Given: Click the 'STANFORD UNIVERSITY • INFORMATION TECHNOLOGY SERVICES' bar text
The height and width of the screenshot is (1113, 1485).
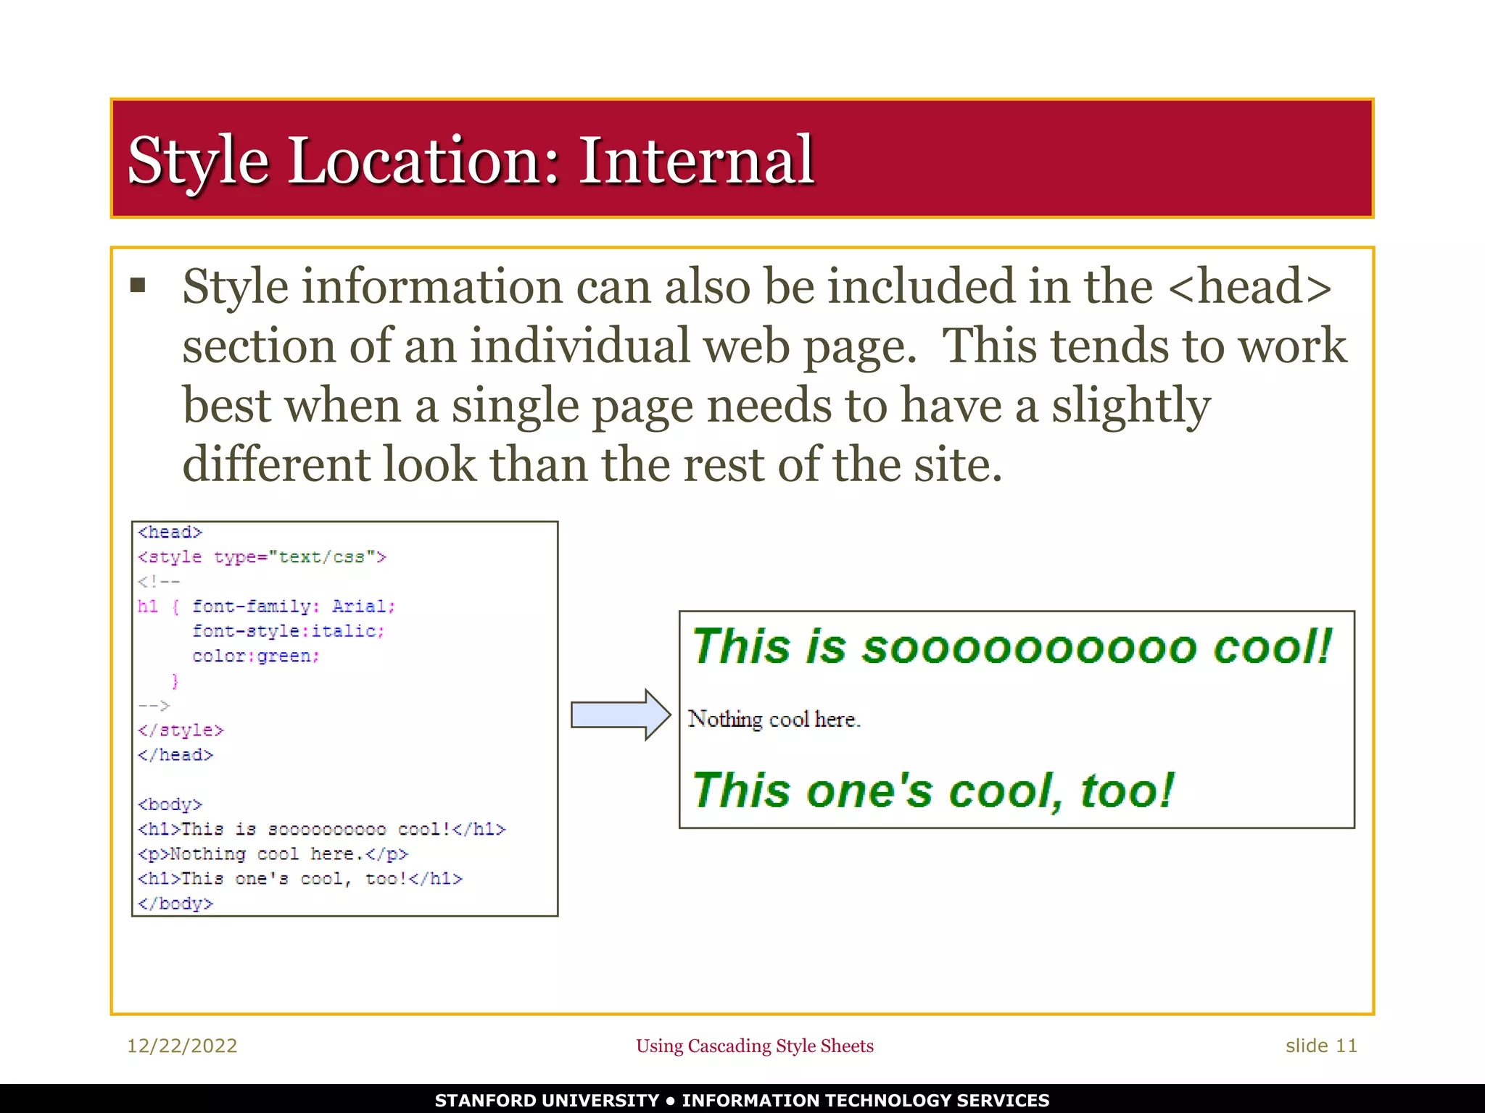Looking at the screenshot, I should [742, 1100].
